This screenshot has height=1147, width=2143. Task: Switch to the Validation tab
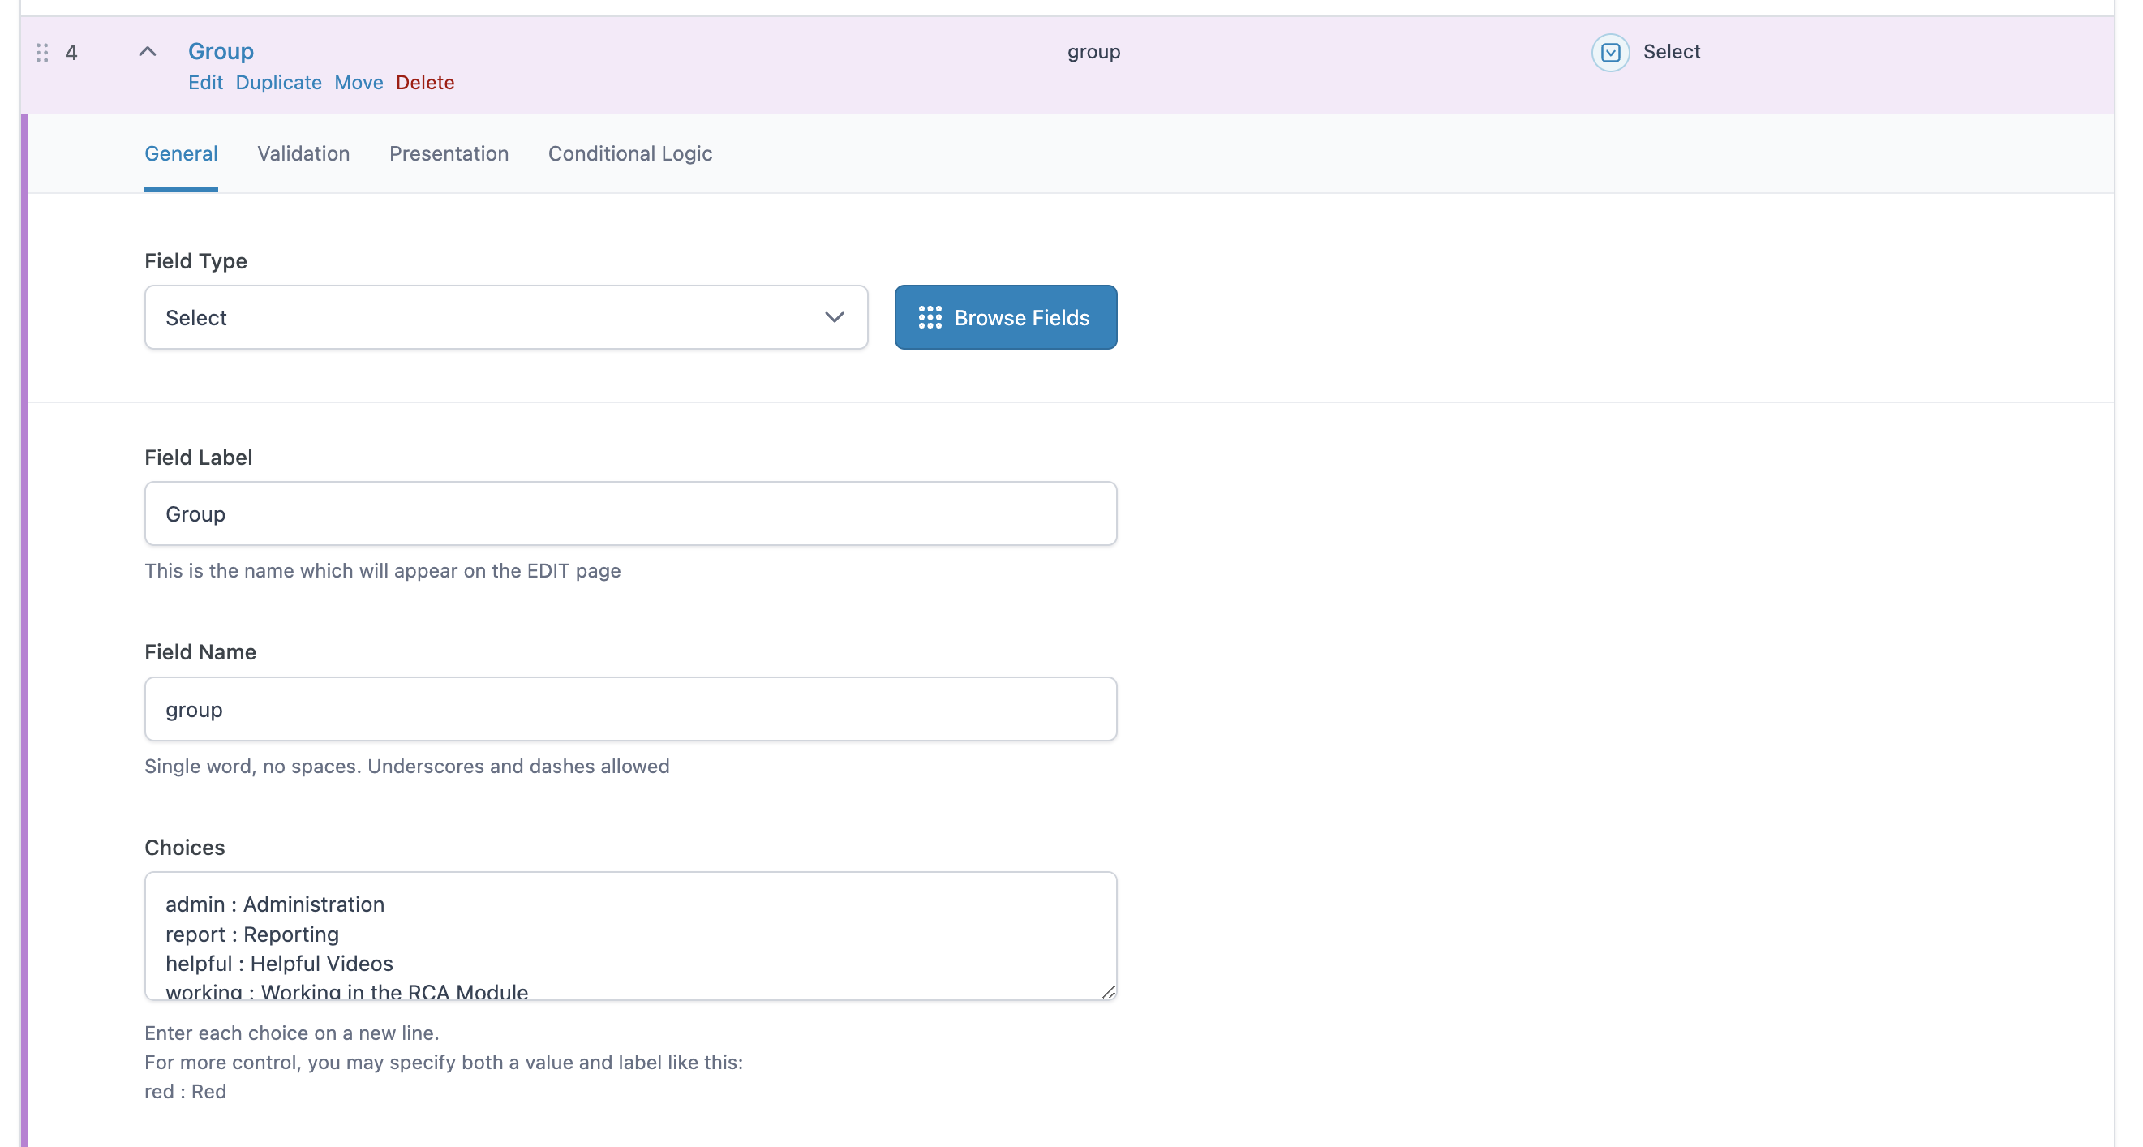click(x=303, y=154)
